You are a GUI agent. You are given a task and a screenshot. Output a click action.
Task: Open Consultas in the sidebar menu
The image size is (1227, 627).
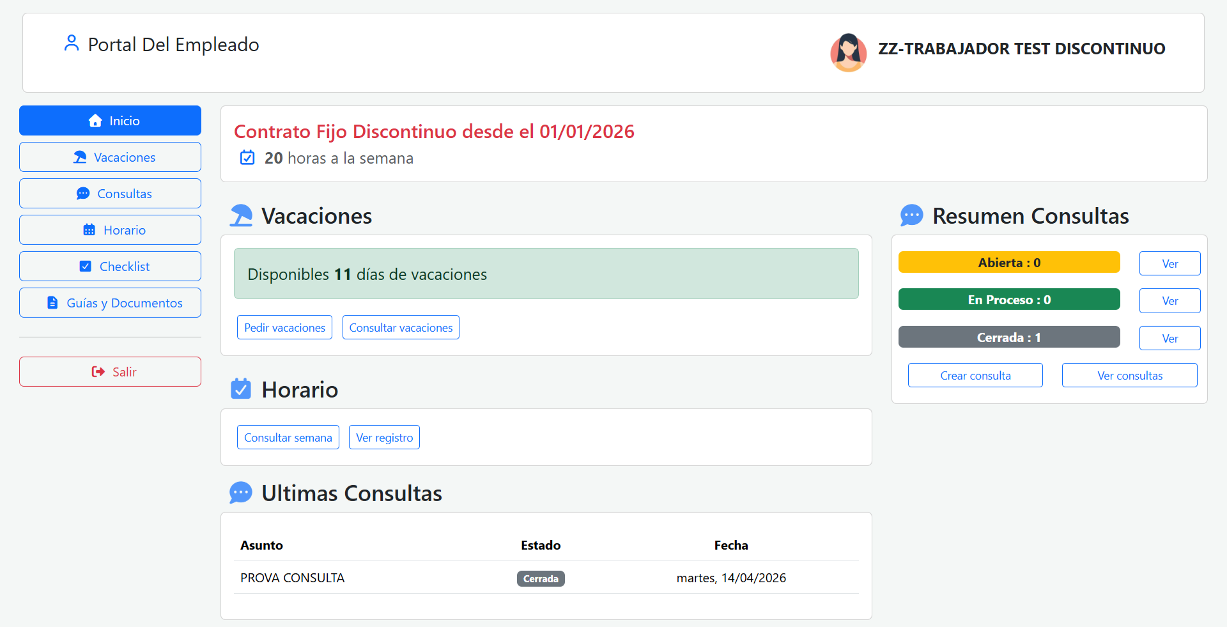click(x=110, y=193)
